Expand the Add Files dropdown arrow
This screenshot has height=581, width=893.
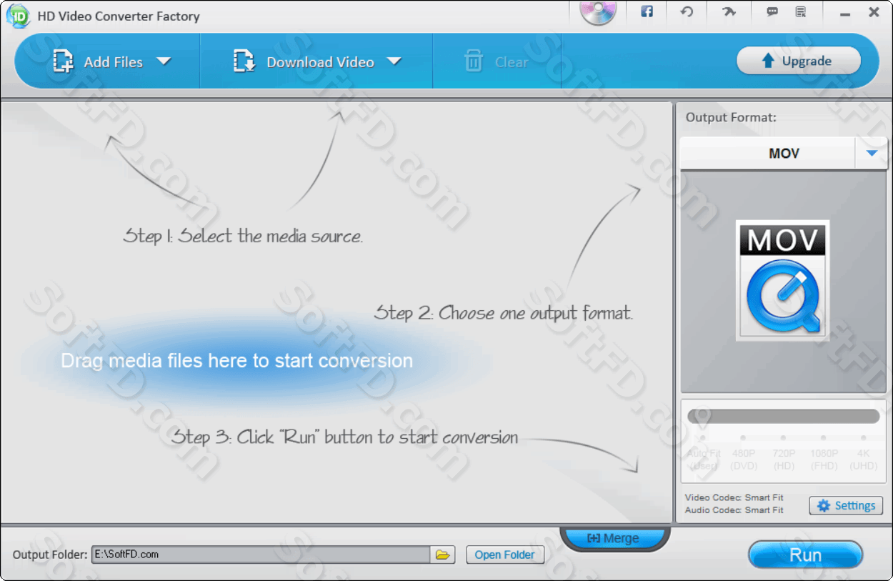point(164,61)
